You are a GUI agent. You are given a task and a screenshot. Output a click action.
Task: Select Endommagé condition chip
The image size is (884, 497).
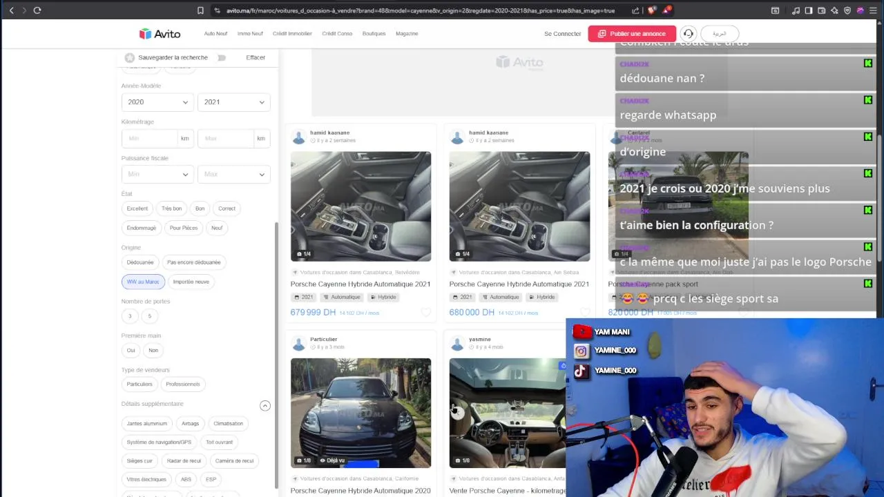coord(141,228)
